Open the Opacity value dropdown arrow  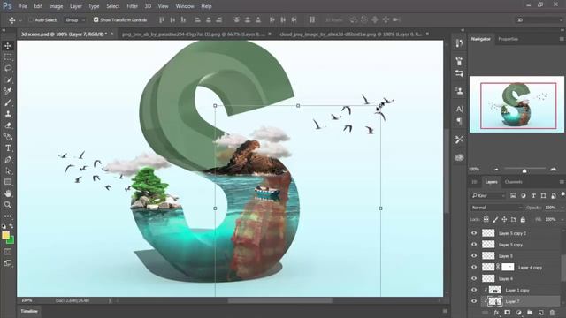tap(562, 208)
